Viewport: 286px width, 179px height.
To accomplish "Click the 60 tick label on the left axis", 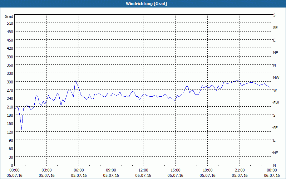I will (11, 149).
